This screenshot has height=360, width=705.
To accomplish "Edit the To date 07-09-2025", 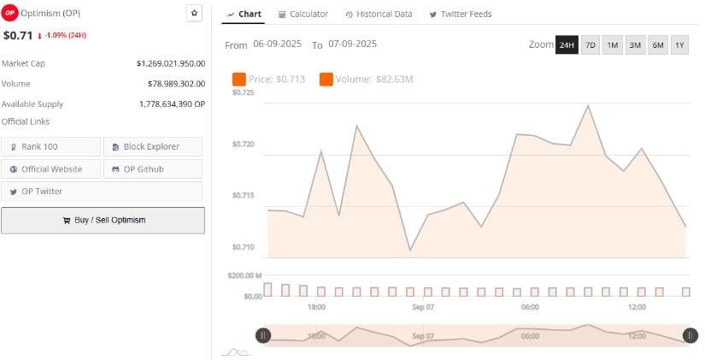I will pyautogui.click(x=352, y=44).
